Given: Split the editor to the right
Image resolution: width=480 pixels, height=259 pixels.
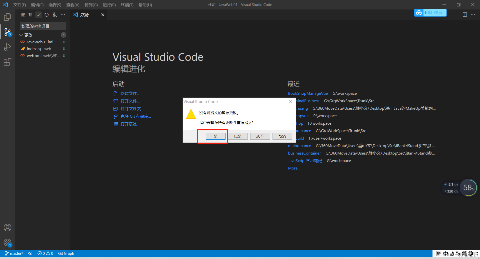Looking at the screenshot, I should [465, 15].
